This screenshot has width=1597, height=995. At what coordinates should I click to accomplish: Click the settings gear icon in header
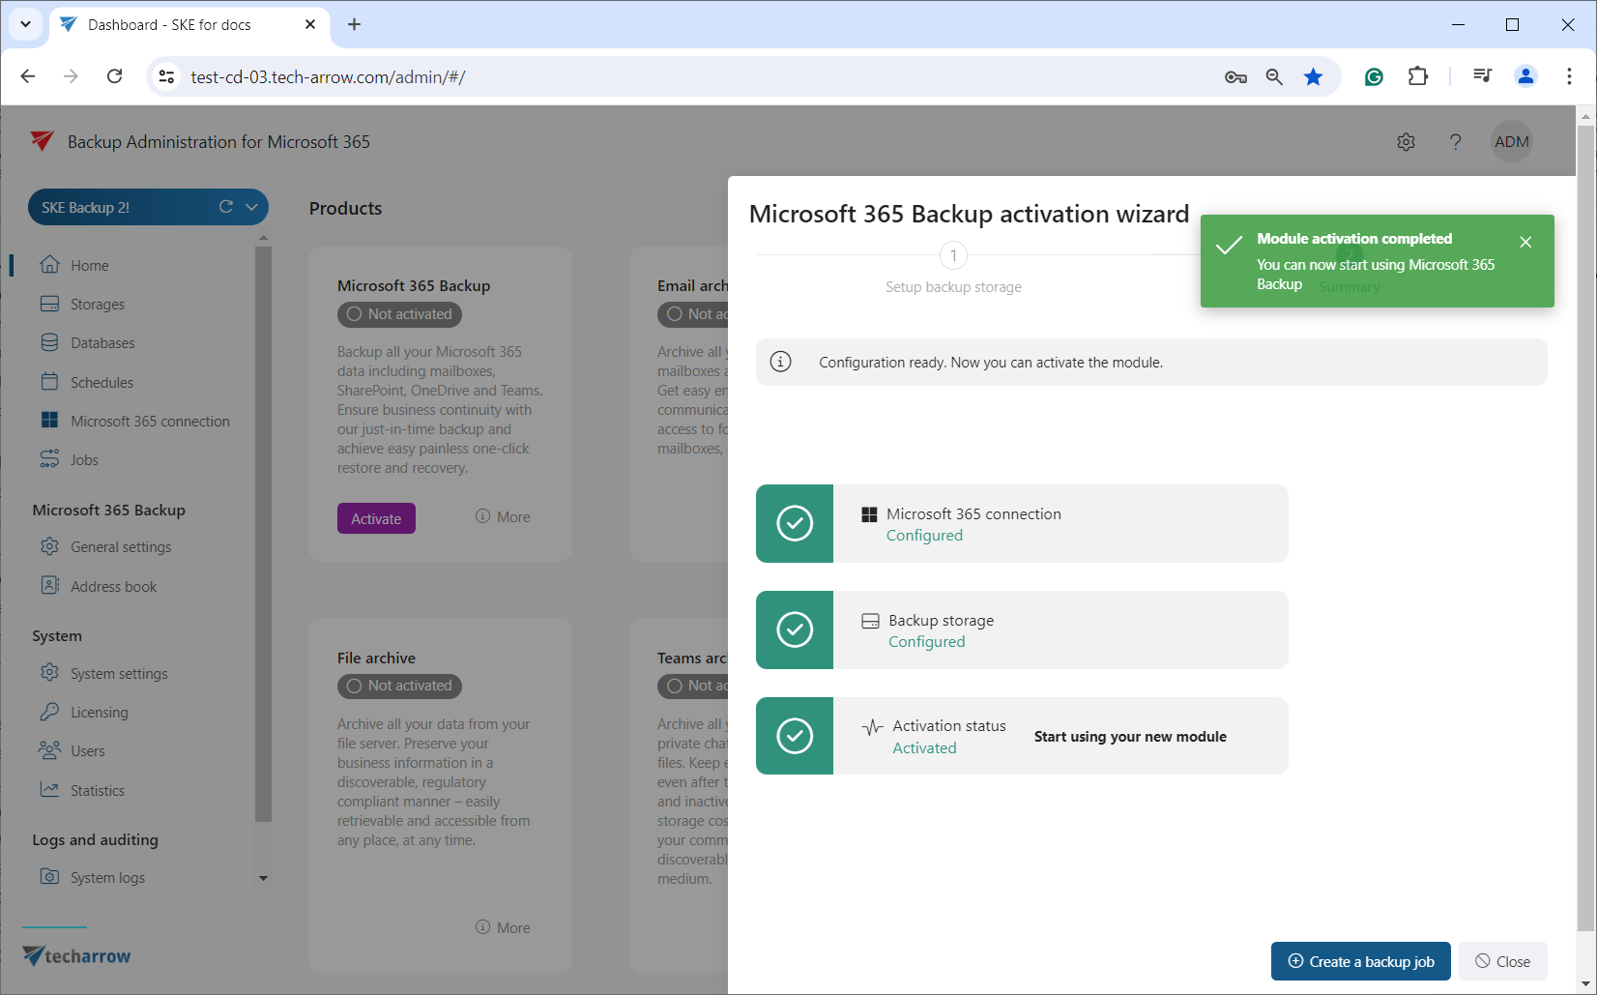[x=1406, y=142]
